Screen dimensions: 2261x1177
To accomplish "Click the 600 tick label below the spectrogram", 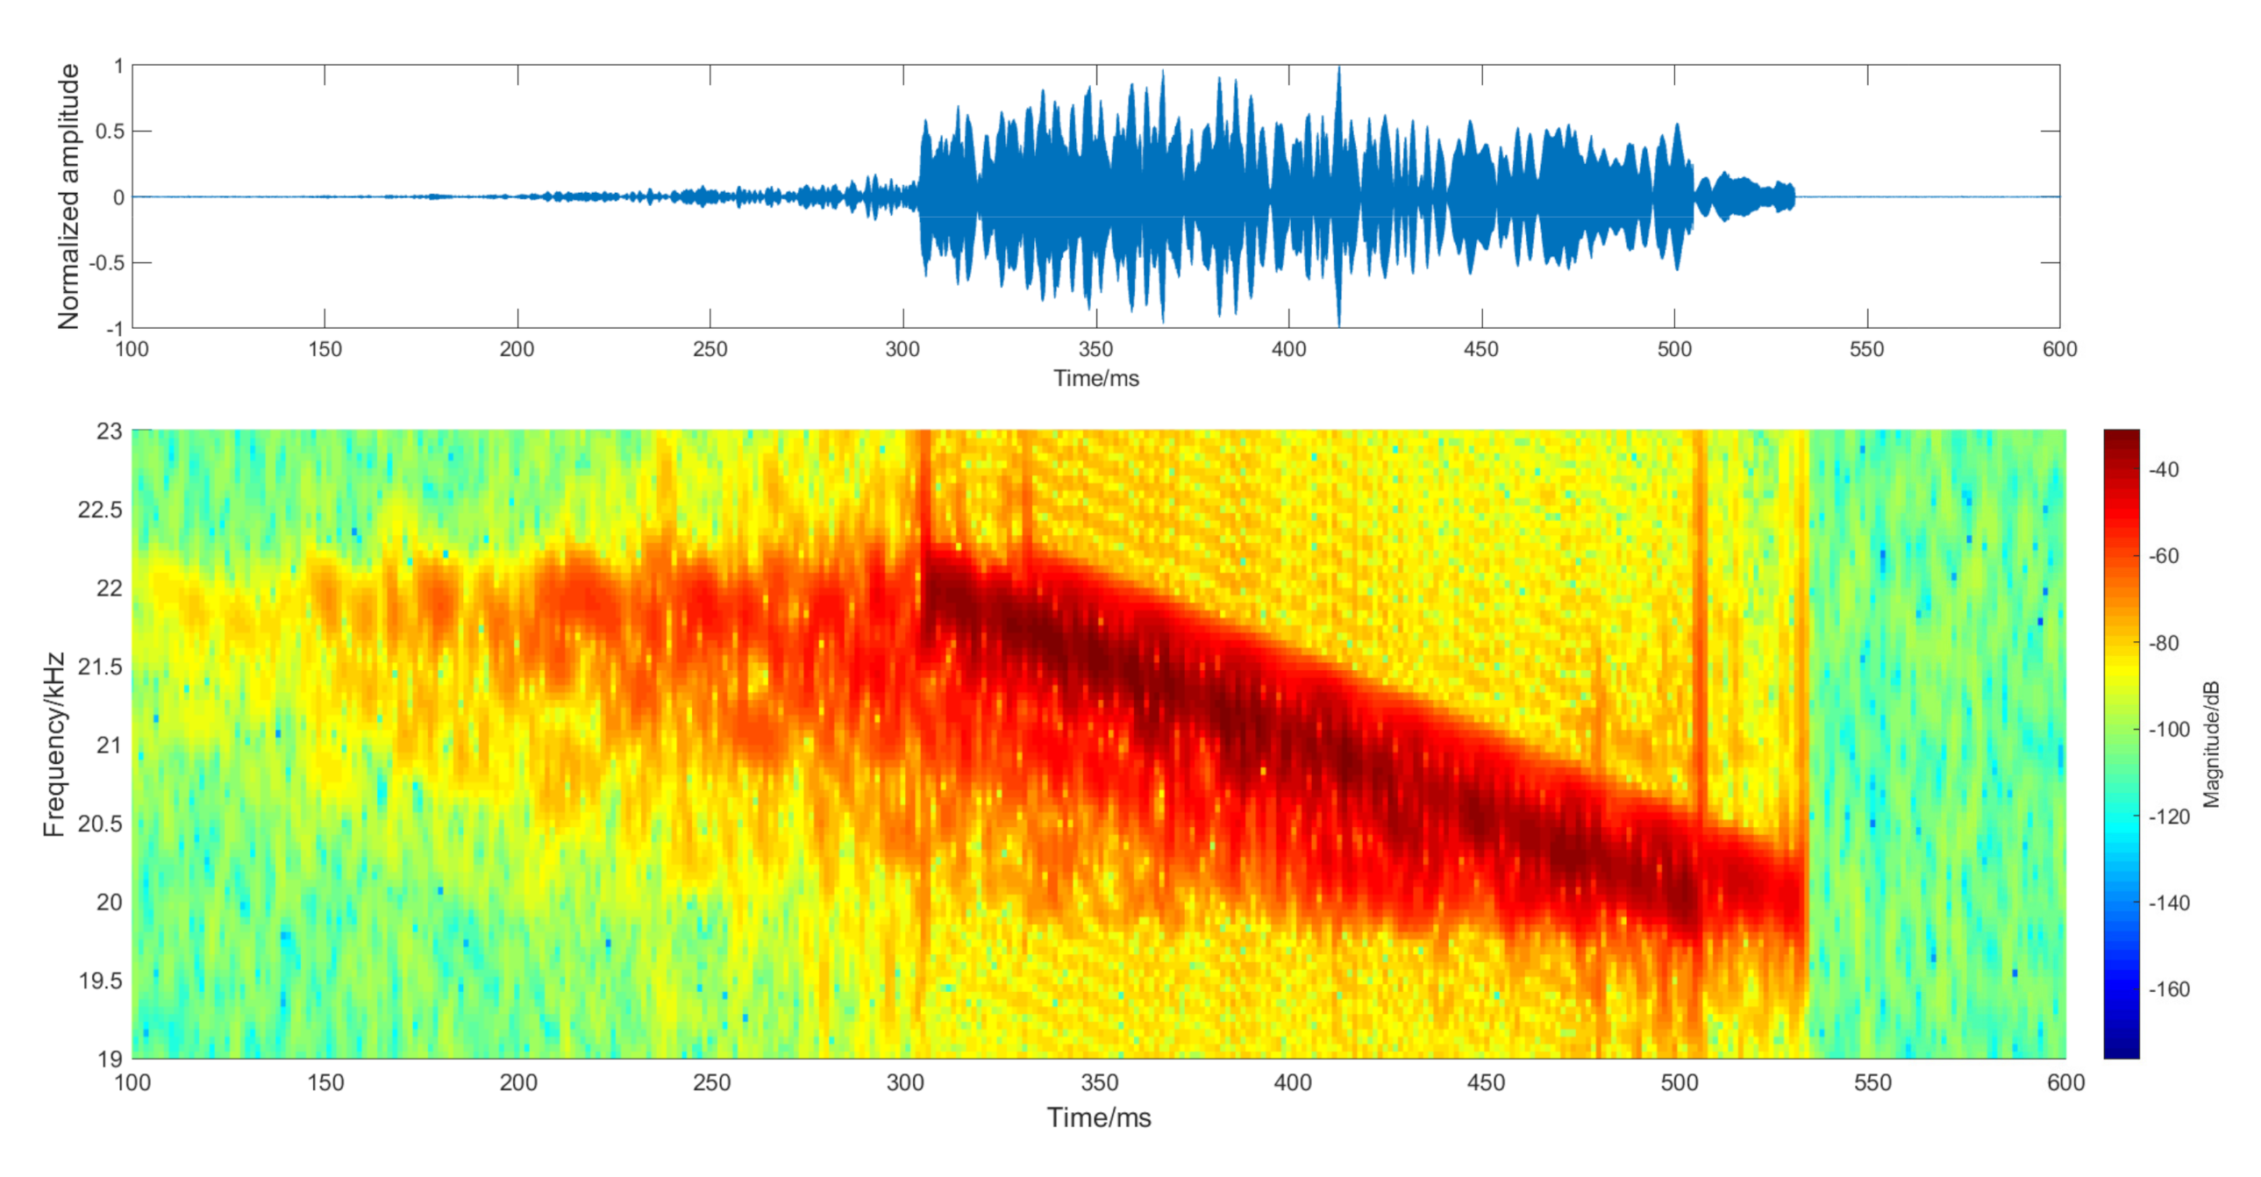I will click(x=2065, y=1082).
